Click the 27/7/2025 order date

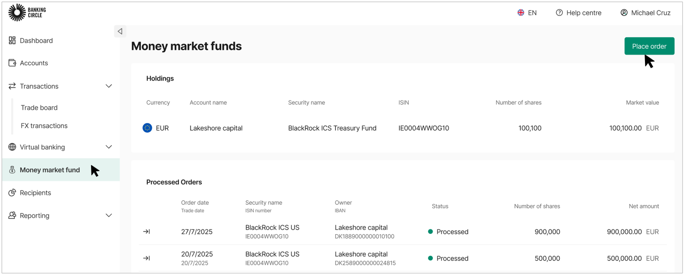point(197,232)
